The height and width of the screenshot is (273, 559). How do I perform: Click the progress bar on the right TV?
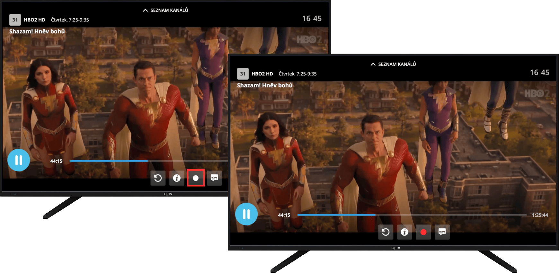(x=411, y=215)
